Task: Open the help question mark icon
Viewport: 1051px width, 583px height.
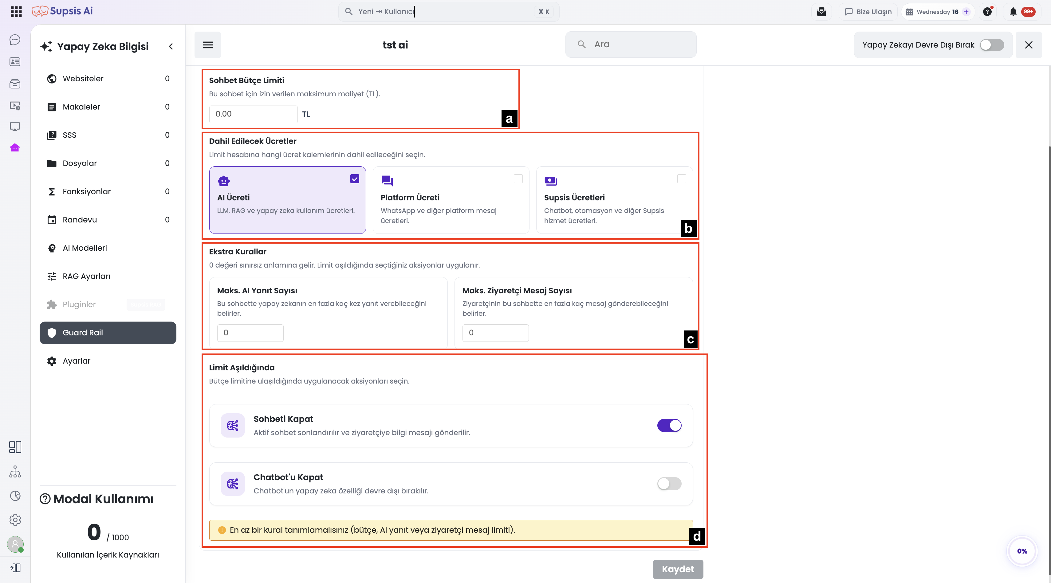Action: point(987,11)
